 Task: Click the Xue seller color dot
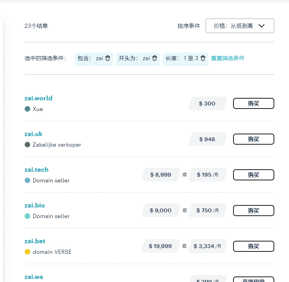[27, 109]
